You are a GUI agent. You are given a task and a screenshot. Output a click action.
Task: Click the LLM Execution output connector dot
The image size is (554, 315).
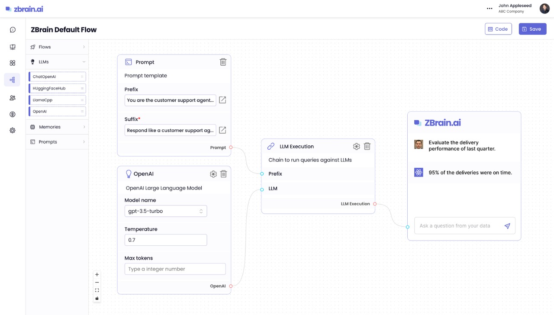pos(375,204)
